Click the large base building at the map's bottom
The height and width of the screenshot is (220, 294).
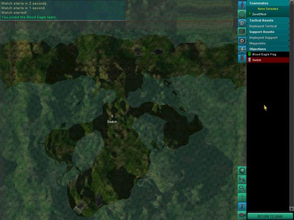pos(80,207)
